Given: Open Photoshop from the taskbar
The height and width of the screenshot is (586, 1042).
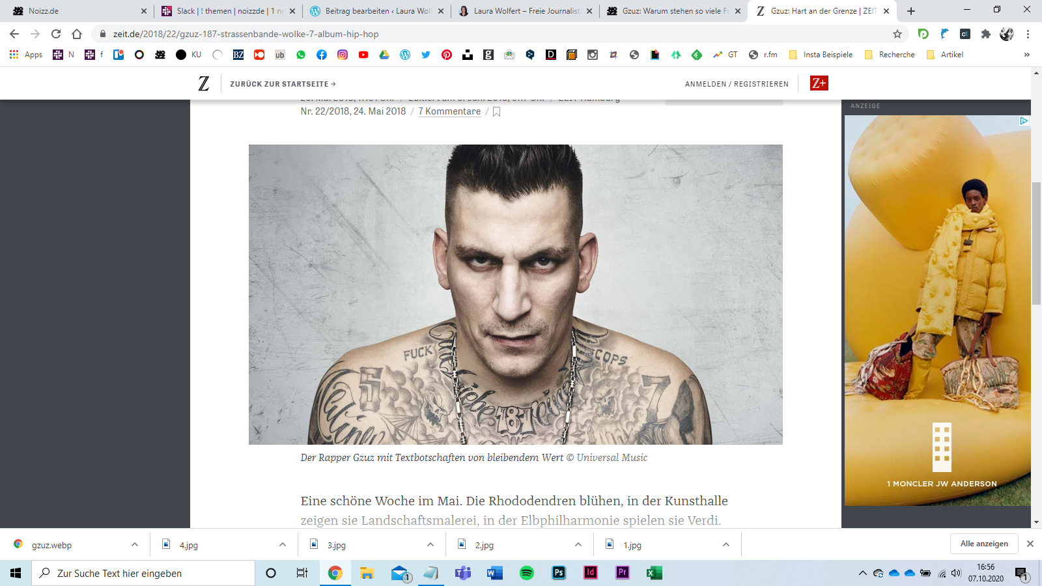Looking at the screenshot, I should pyautogui.click(x=559, y=573).
